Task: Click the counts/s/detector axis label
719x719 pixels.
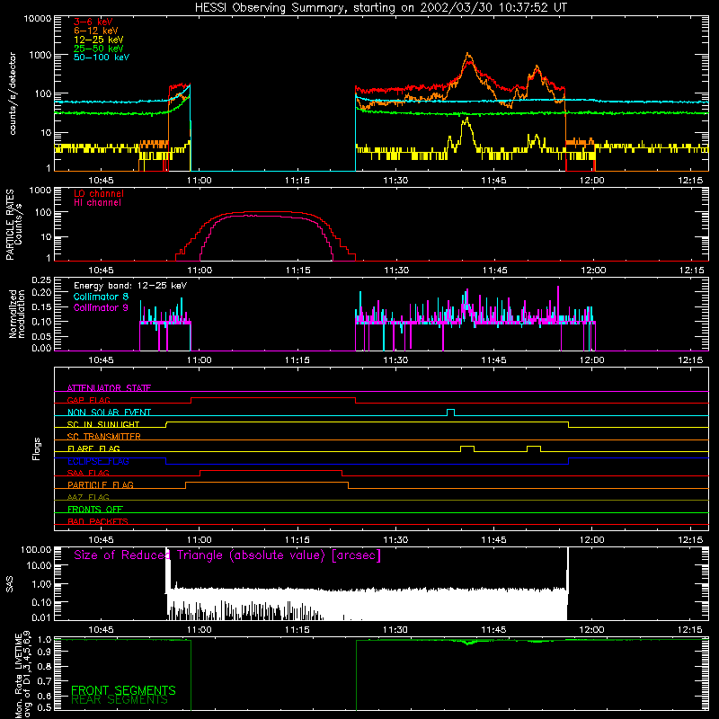Action: 13,93
